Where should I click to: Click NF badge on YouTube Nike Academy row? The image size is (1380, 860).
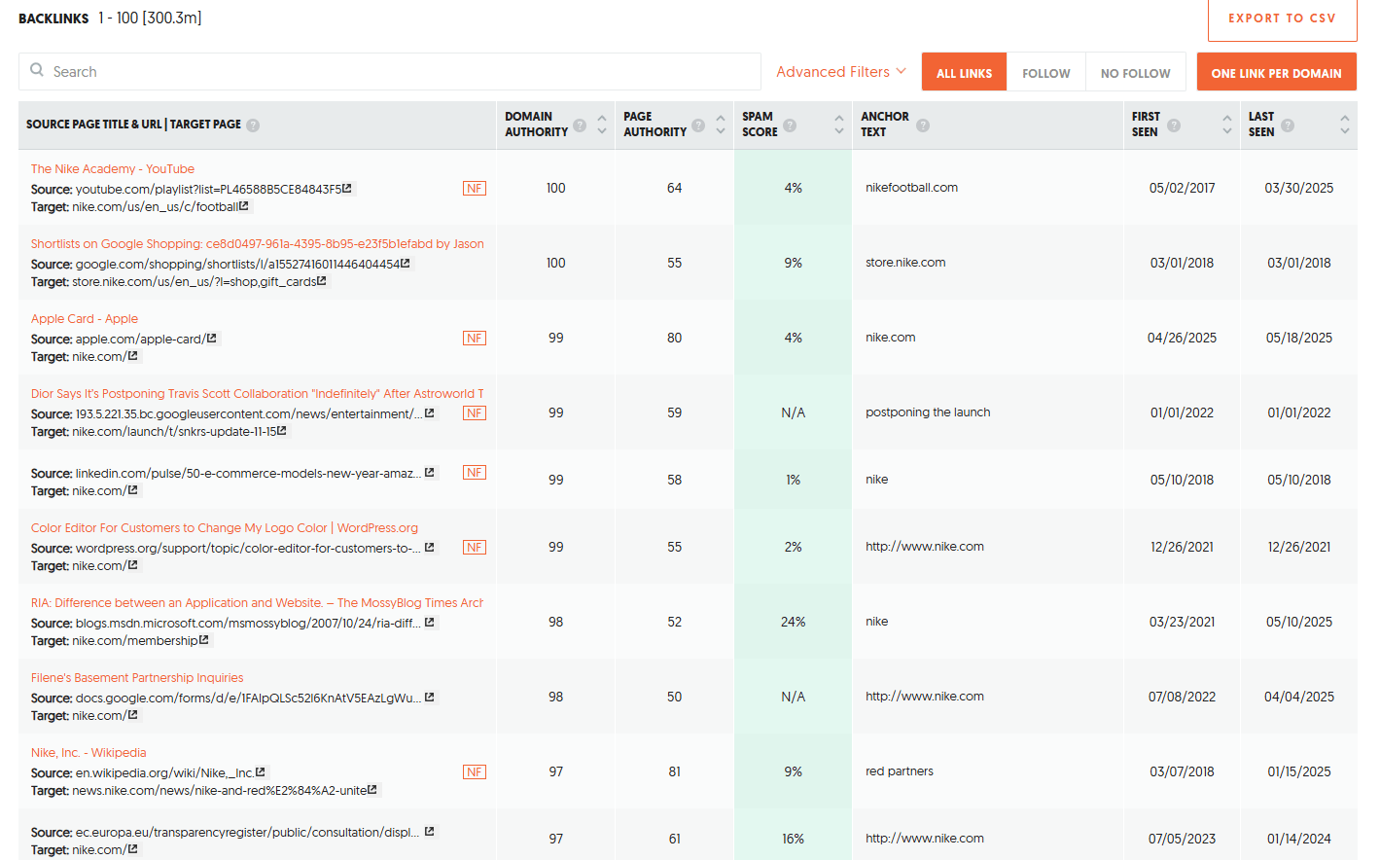pos(475,189)
